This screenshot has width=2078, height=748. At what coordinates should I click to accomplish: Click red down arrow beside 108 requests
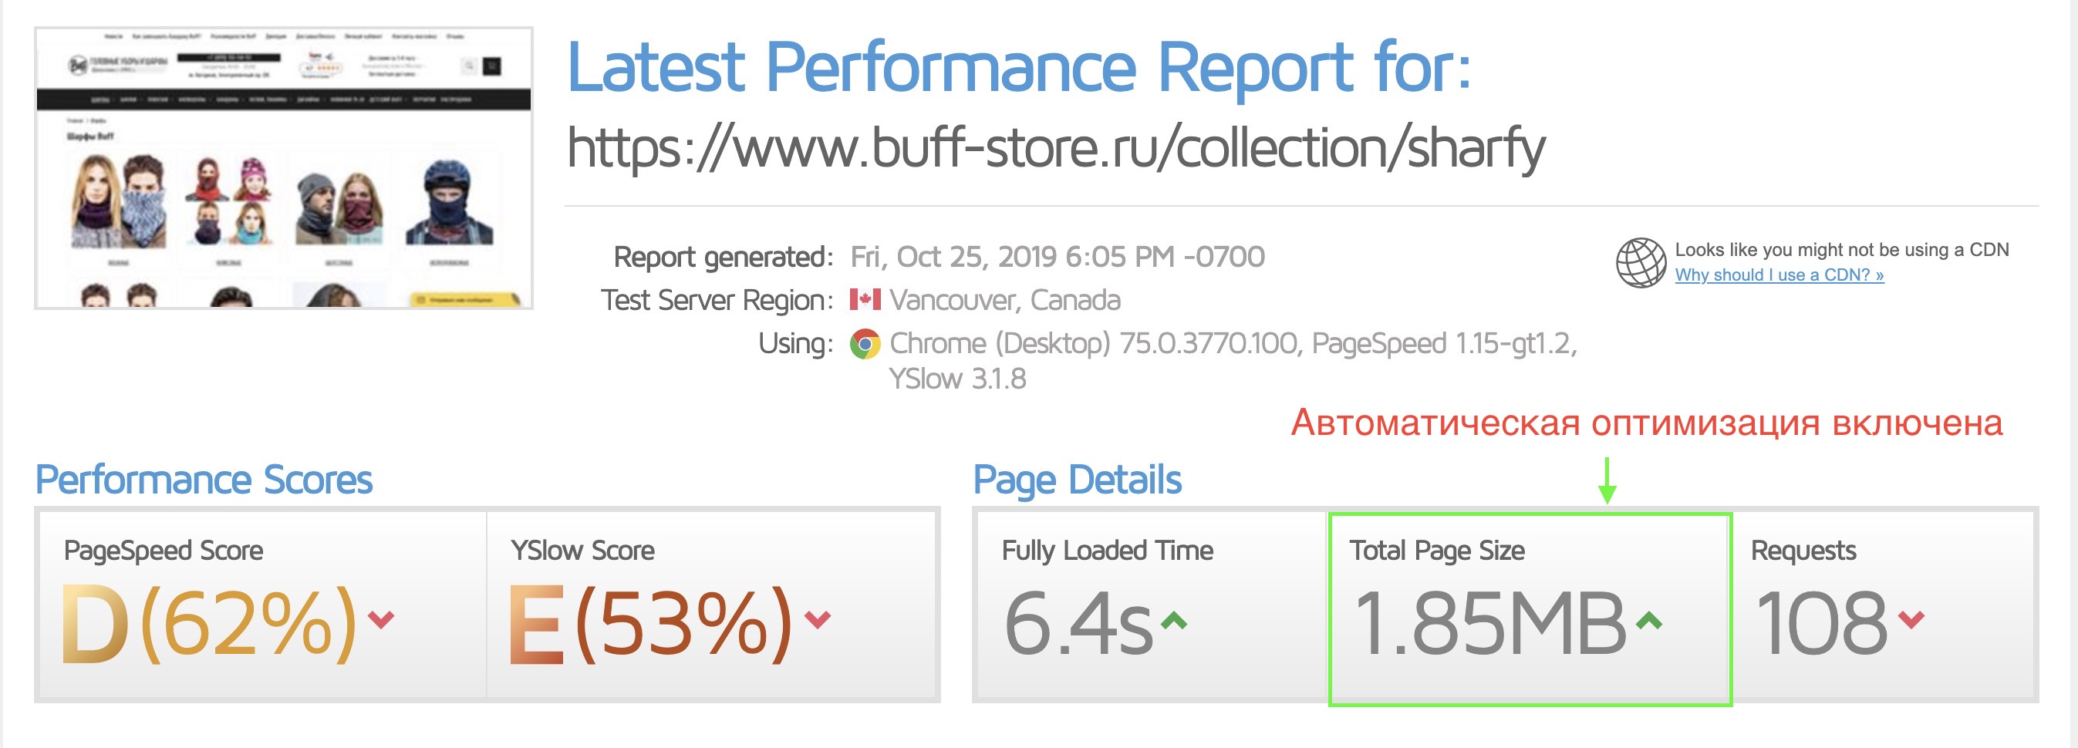(x=1911, y=619)
